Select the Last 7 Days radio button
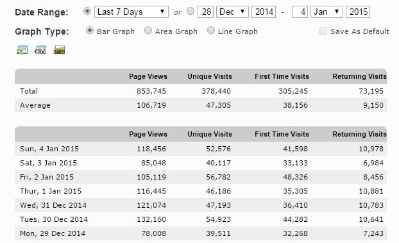 [x=87, y=11]
